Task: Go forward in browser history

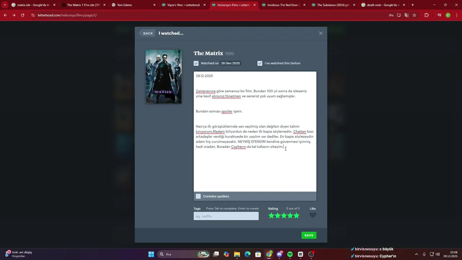Action: [x=14, y=15]
